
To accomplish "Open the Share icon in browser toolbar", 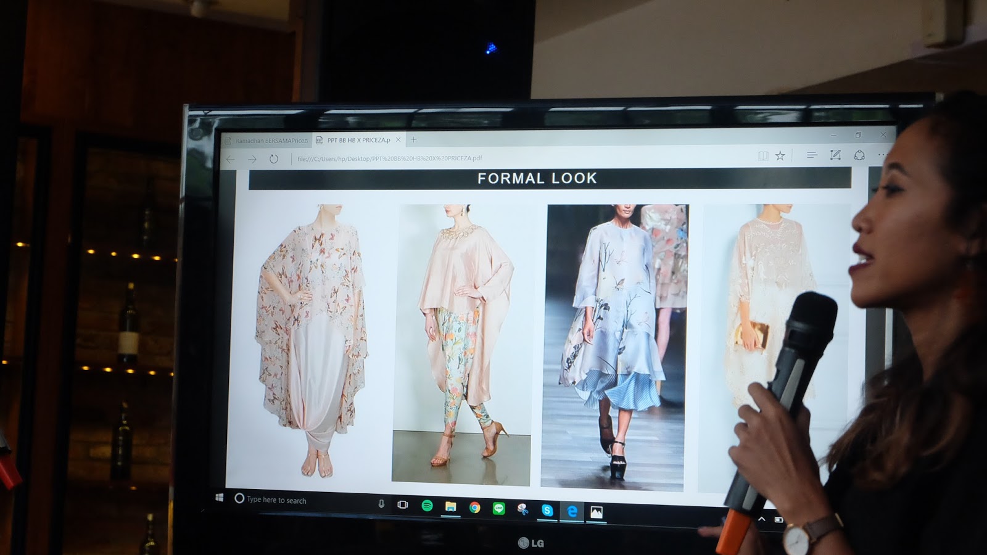I will coord(859,155).
